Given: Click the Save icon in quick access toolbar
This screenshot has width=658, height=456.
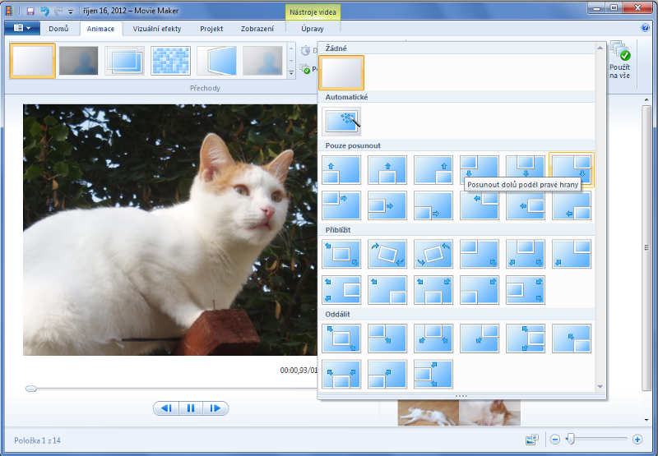Looking at the screenshot, I should pyautogui.click(x=30, y=11).
